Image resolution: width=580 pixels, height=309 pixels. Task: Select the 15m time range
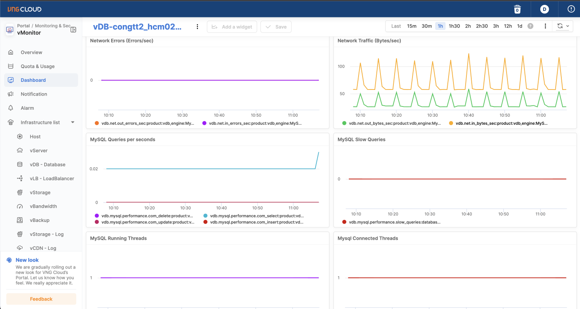(412, 26)
